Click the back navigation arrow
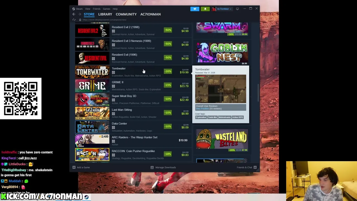 coord(74,14)
